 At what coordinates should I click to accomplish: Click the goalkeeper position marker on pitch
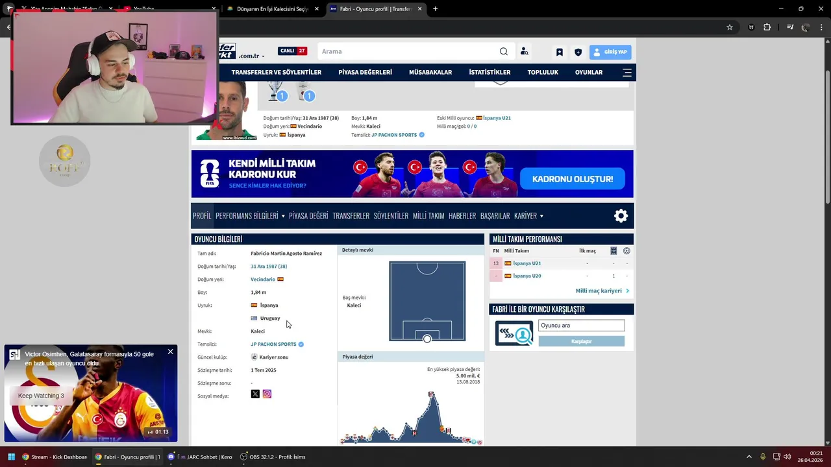[427, 339]
